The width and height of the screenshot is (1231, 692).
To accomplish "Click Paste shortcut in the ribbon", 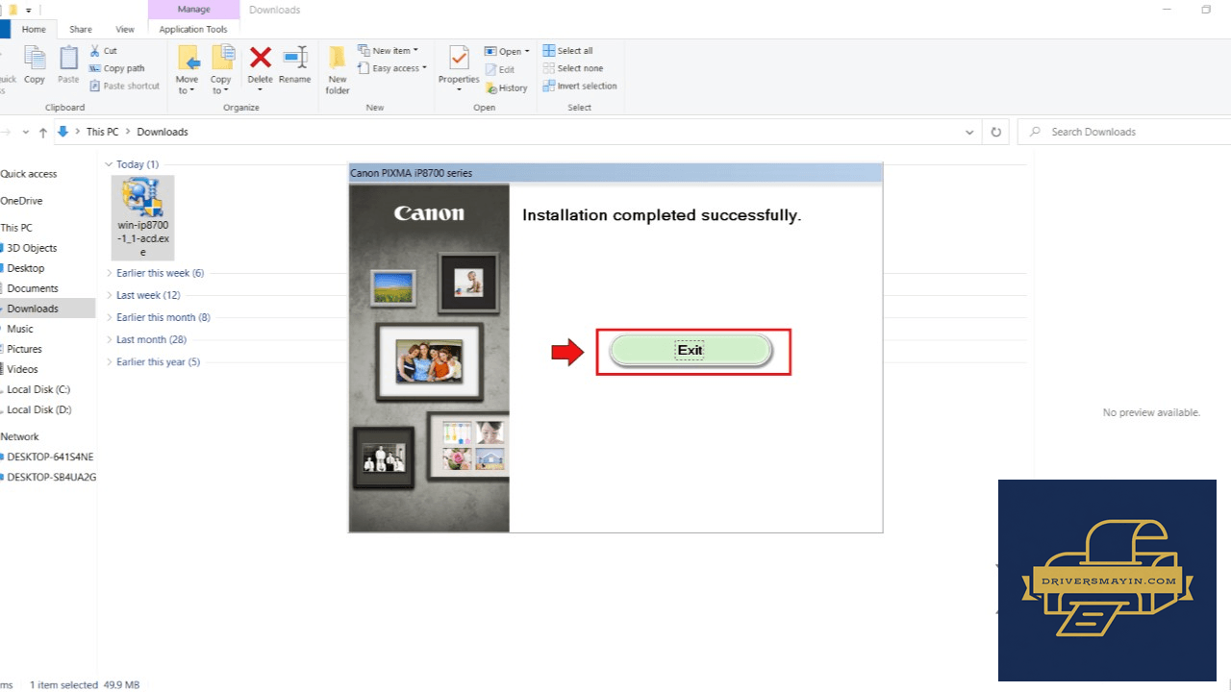I will tap(124, 86).
